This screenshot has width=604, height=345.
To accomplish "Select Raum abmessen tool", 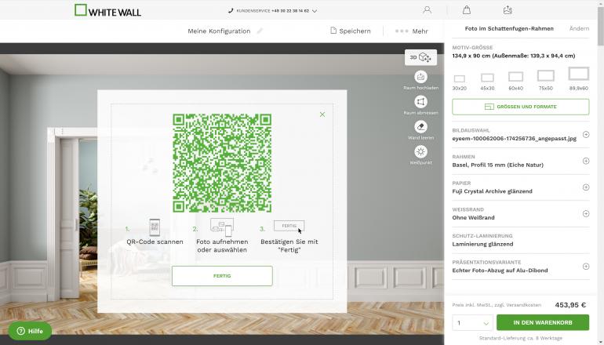I will (x=420, y=102).
